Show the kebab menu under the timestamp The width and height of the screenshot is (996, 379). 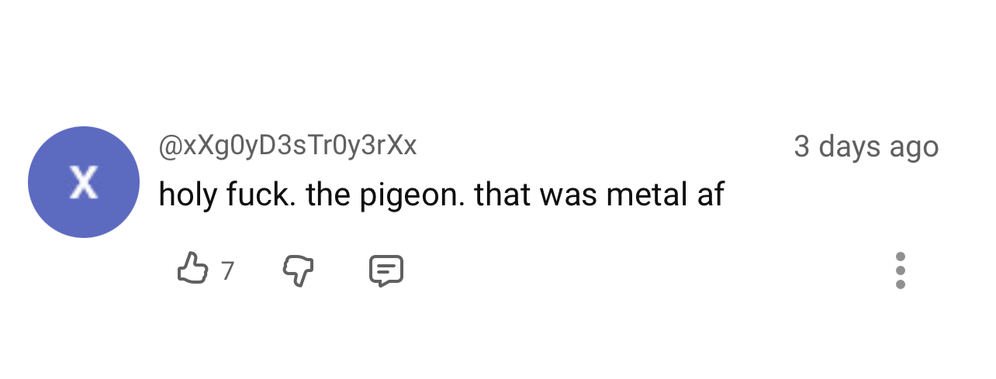pyautogui.click(x=900, y=270)
